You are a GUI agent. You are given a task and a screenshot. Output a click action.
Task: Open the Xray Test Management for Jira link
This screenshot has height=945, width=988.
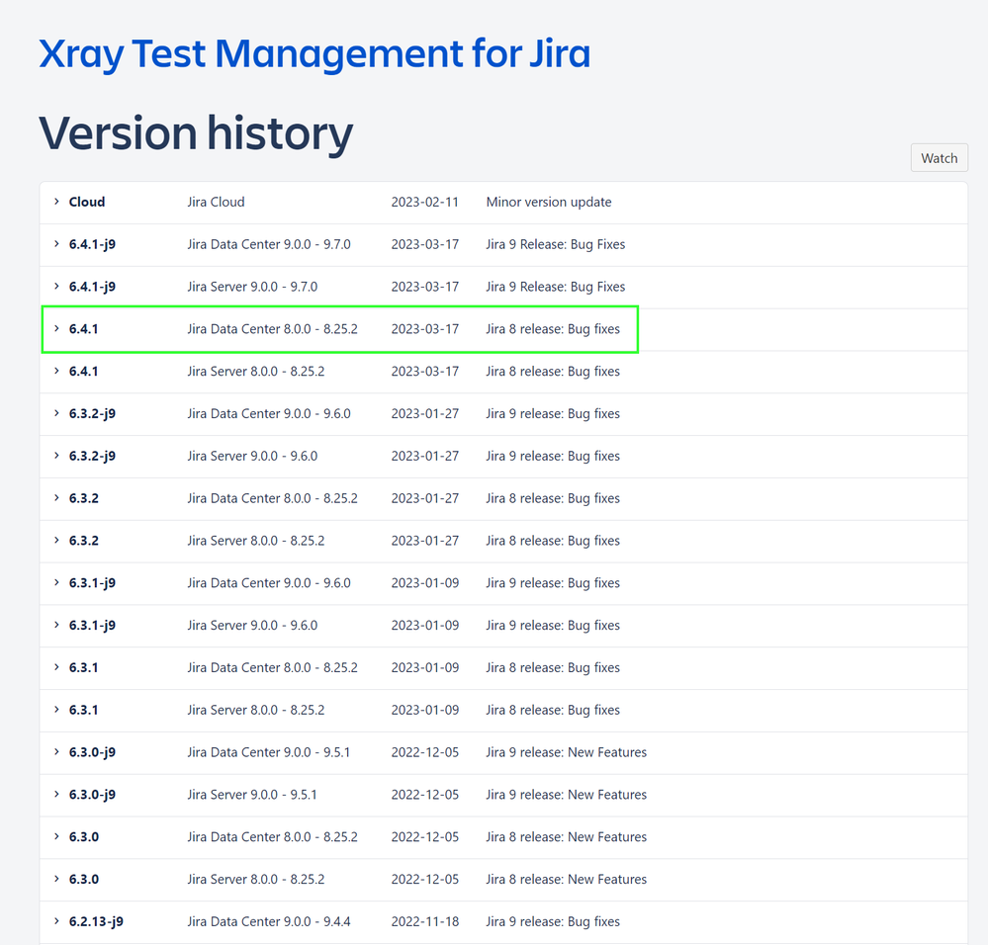tap(314, 53)
